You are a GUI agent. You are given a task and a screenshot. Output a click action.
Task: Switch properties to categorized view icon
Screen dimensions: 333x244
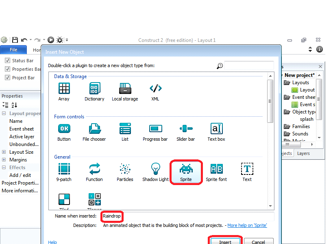(5, 105)
